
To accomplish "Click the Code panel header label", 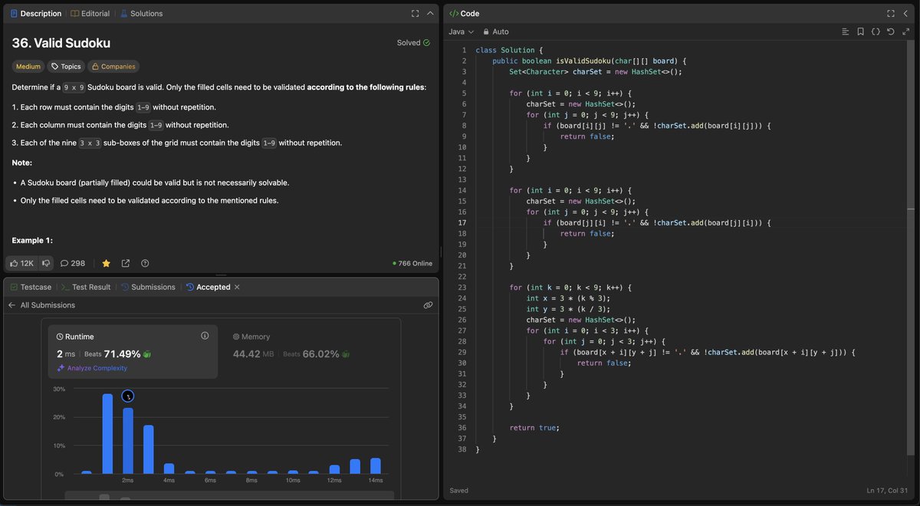I will tap(464, 13).
